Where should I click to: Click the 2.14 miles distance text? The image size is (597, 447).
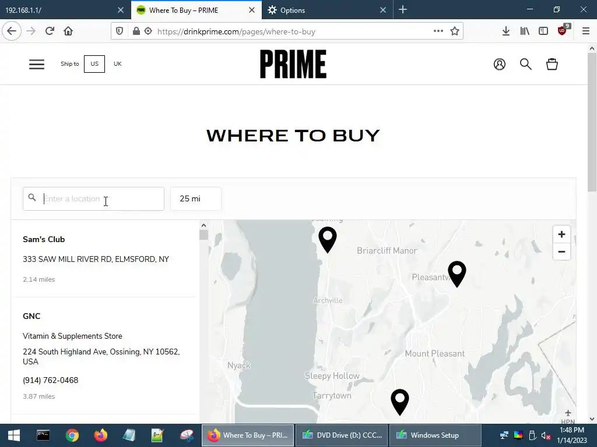point(39,279)
